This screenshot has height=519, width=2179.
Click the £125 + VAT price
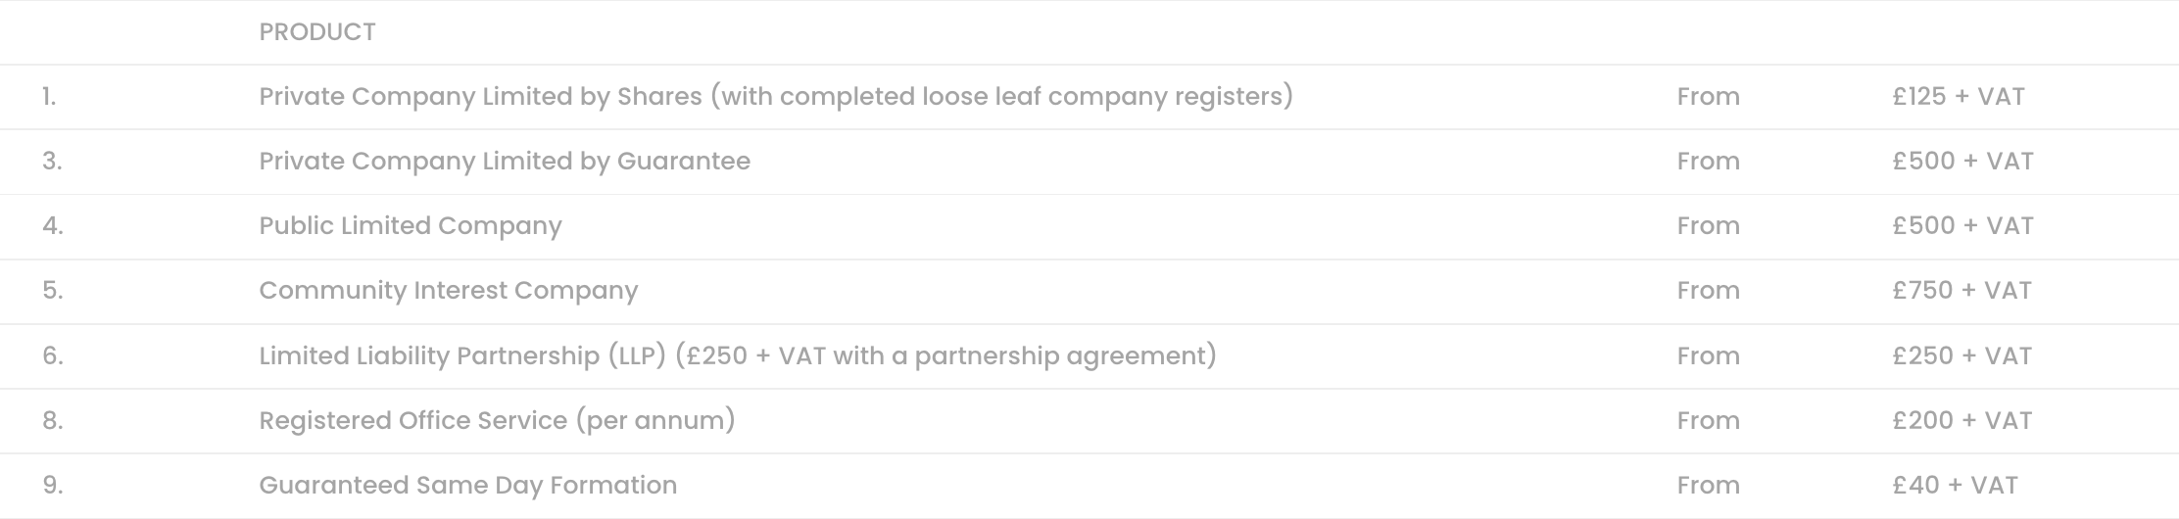pos(1959,97)
